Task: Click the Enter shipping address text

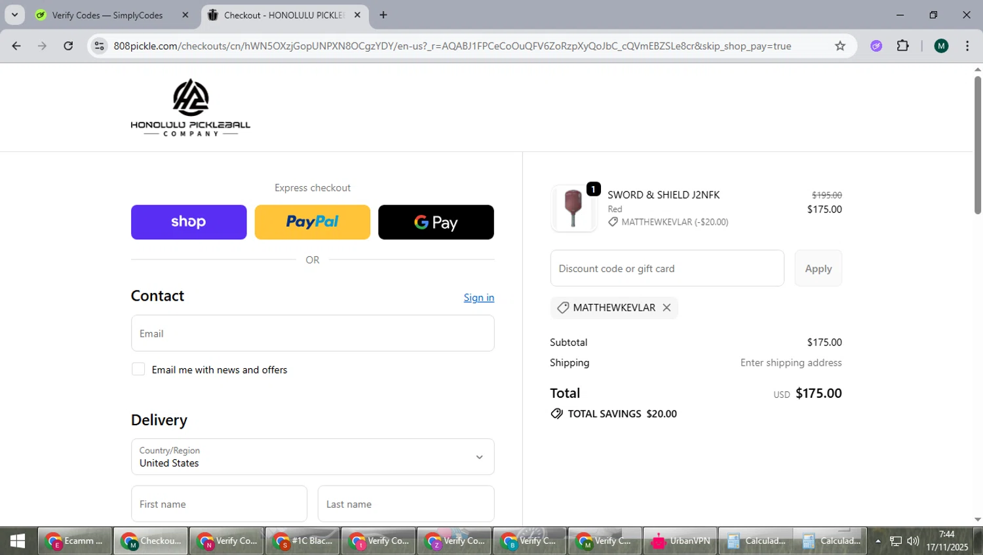Action: (791, 362)
